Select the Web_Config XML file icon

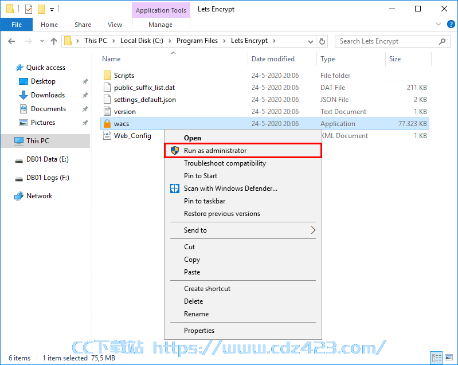[107, 135]
